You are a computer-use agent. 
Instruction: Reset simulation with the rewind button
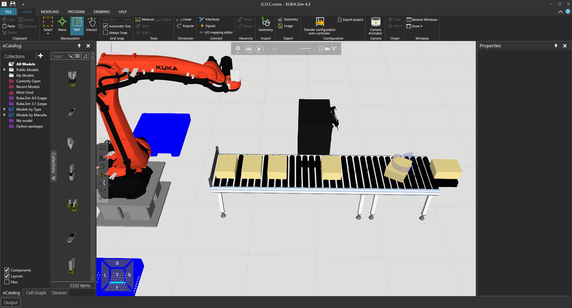pyautogui.click(x=248, y=49)
